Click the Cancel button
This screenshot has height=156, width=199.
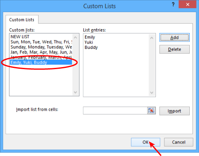178,142
